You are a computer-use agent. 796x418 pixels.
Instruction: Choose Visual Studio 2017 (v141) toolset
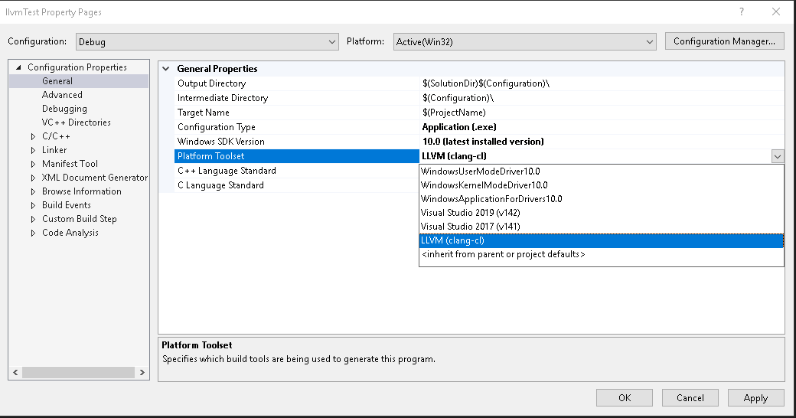[602, 227]
